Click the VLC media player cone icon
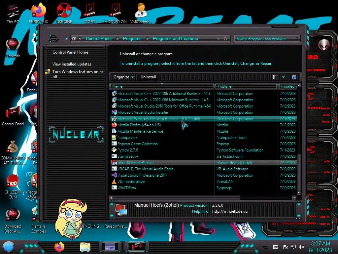The height and width of the screenshot is (254, 338). 114,182
